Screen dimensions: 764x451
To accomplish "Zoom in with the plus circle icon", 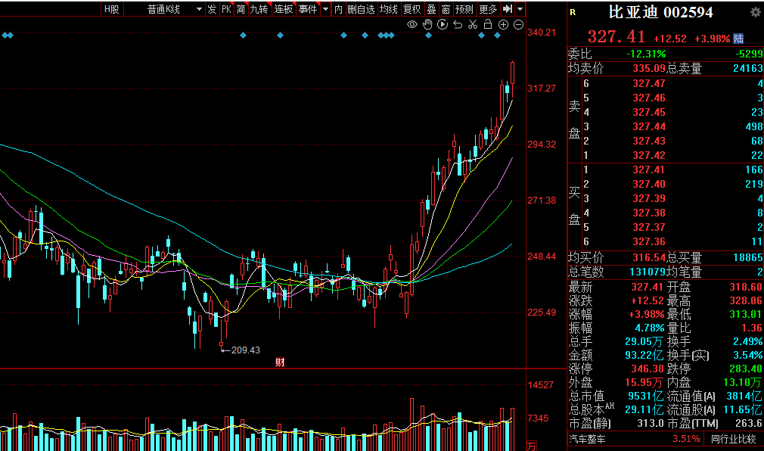I will pos(504,25).
